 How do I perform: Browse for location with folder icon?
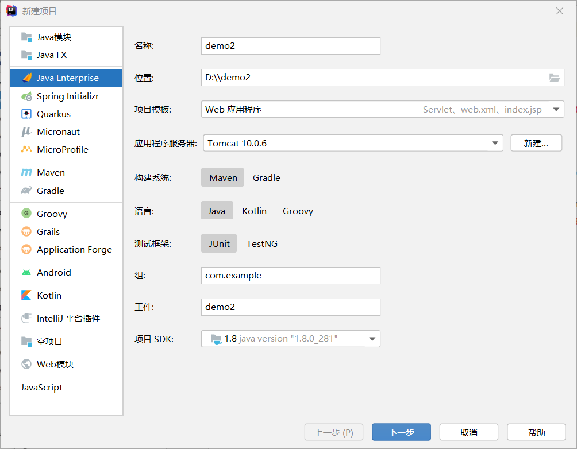tap(554, 78)
